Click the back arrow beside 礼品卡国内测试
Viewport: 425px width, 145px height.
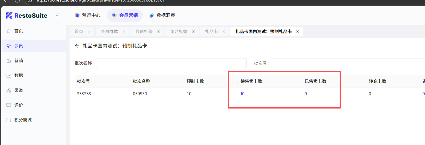77,46
